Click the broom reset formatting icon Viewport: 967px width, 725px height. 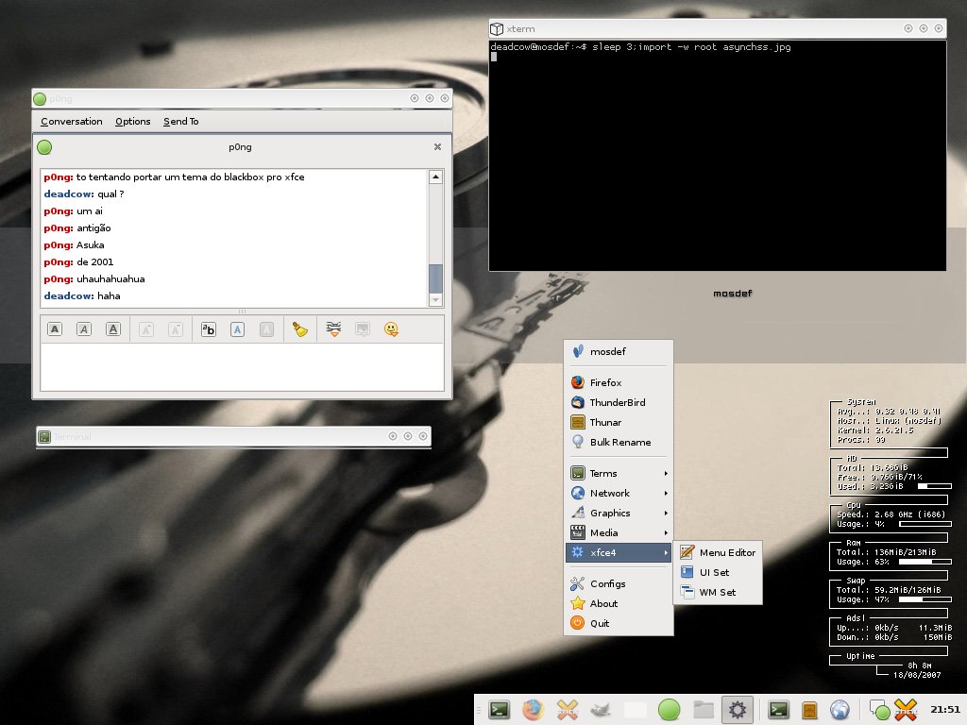[300, 329]
